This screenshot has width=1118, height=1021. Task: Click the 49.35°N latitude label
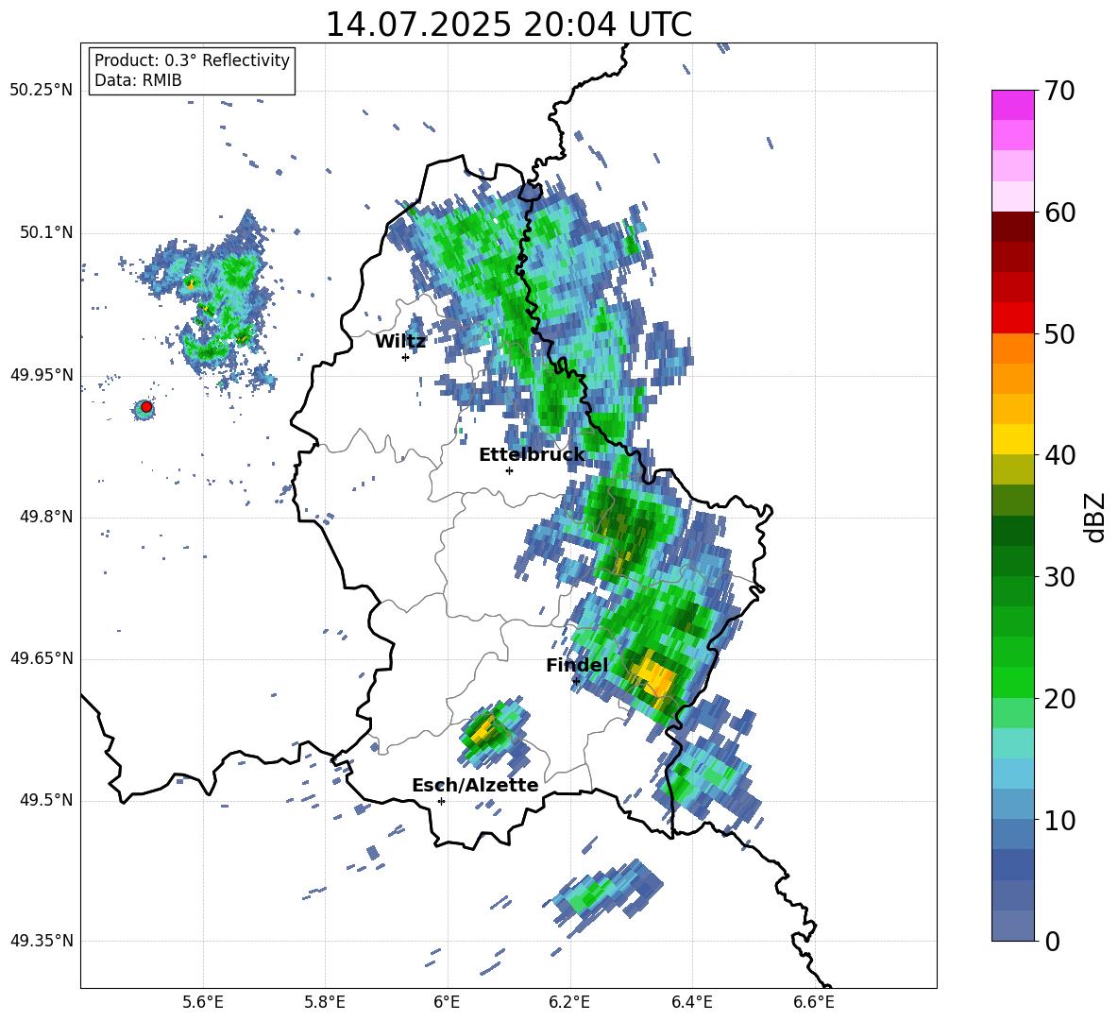coord(42,941)
